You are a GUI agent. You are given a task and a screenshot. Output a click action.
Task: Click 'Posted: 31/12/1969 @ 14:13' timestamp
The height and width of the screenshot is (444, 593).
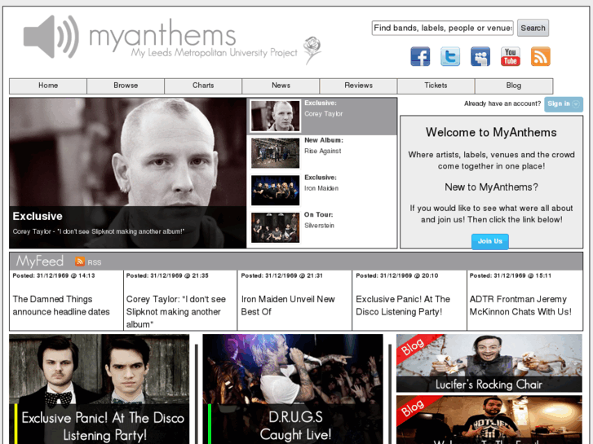[x=54, y=276]
